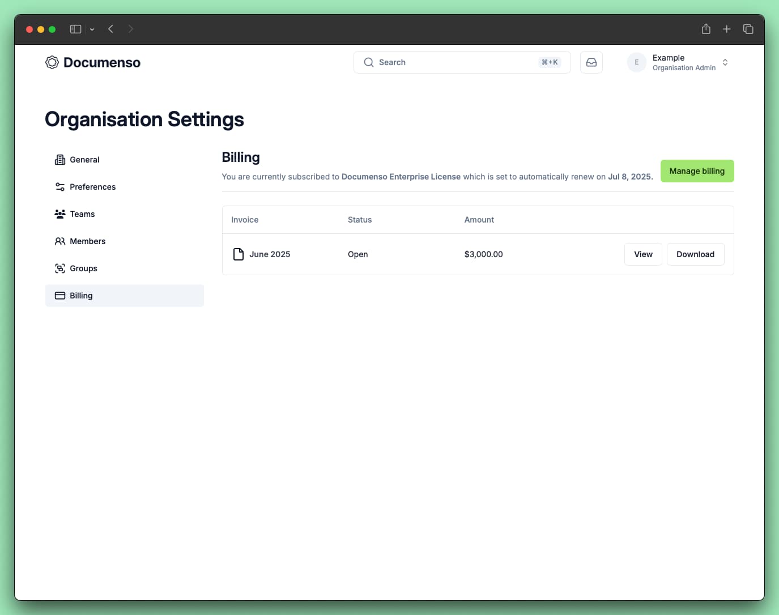Viewport: 779px width, 615px height.
Task: Focus the Search input field
Action: [x=453, y=62]
